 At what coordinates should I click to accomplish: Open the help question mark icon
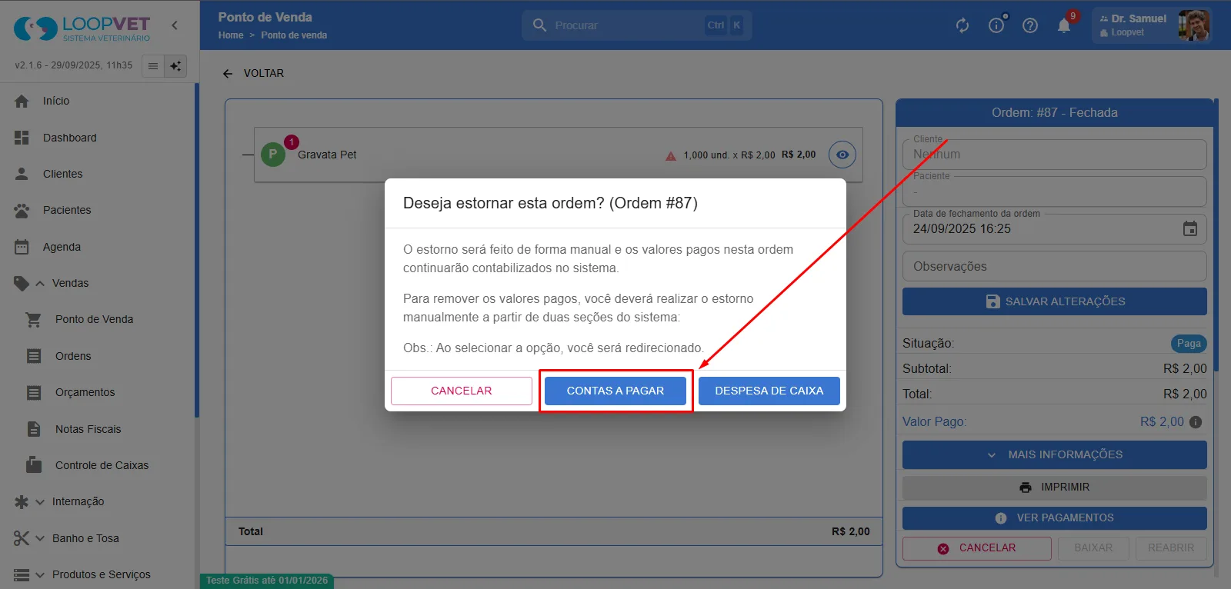tap(1030, 25)
